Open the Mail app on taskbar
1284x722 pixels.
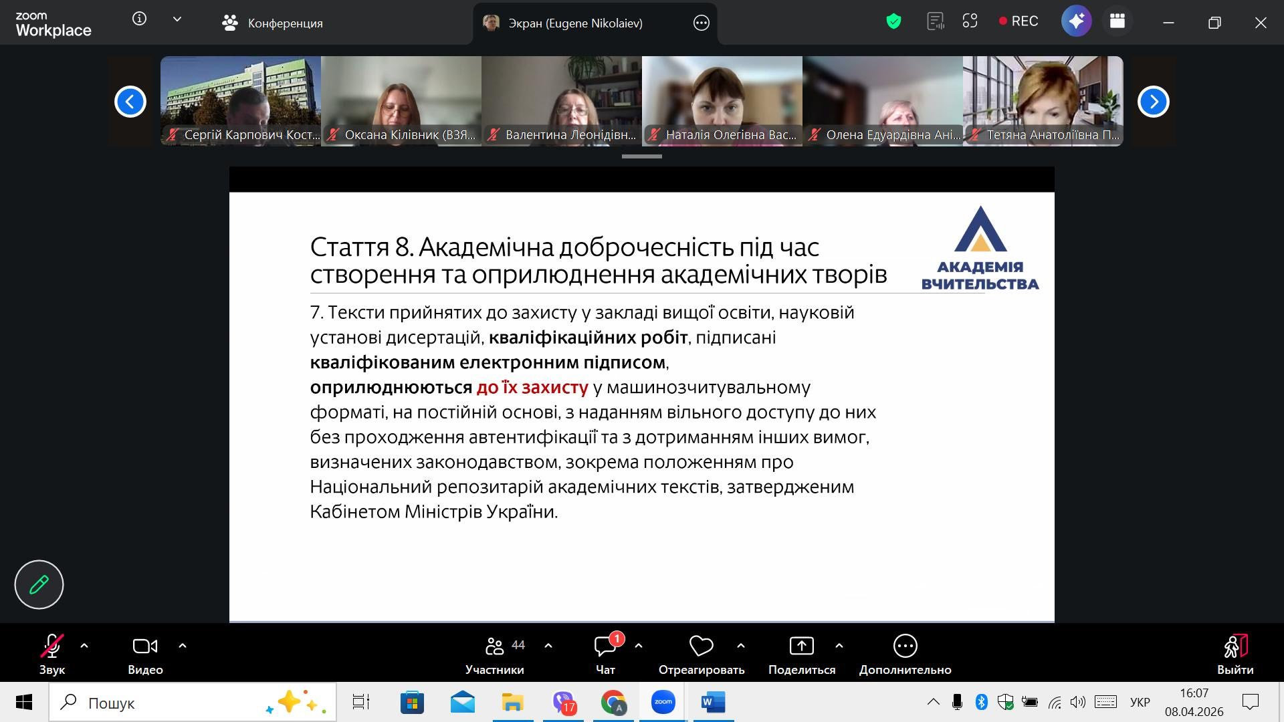point(462,703)
